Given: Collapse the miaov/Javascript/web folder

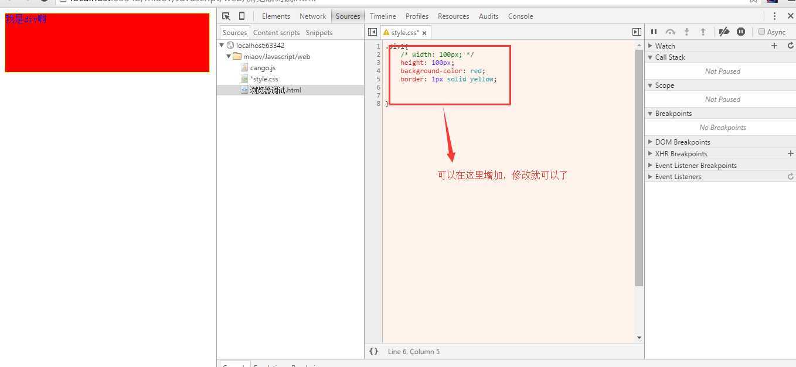Looking at the screenshot, I should click(x=229, y=56).
